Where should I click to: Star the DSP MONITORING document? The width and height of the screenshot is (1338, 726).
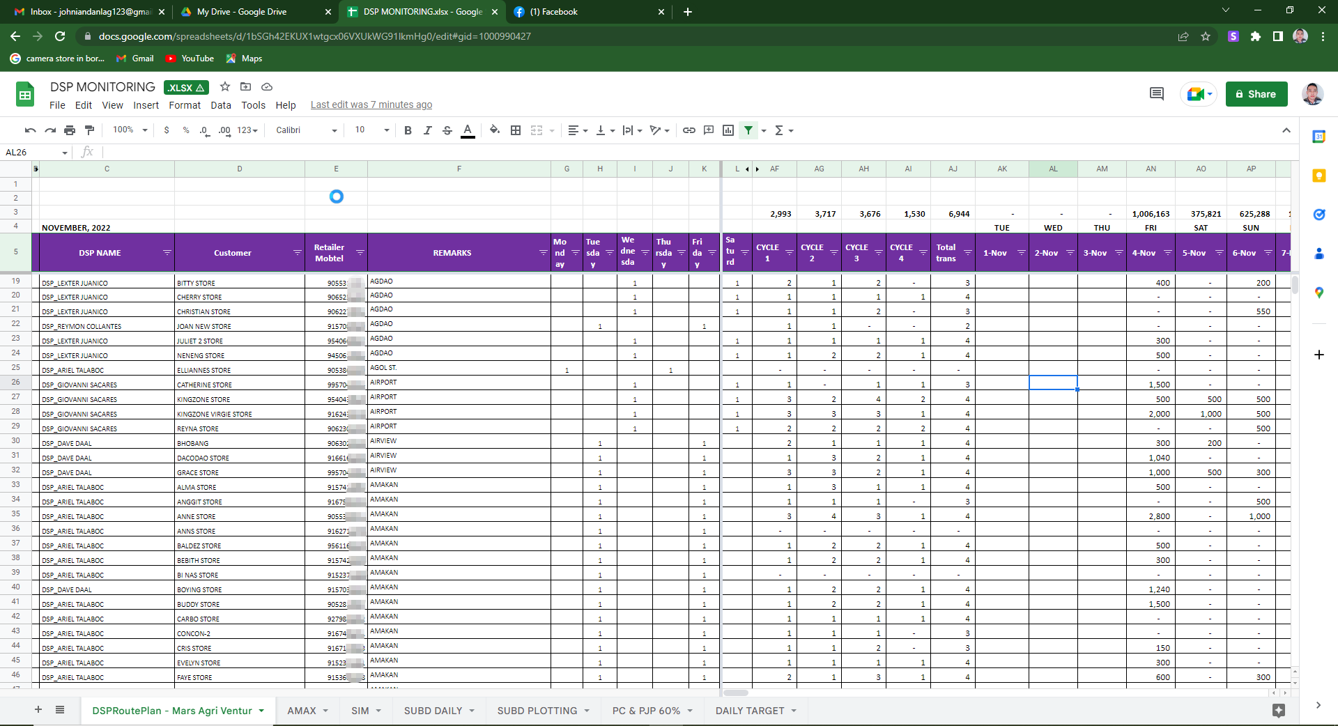[225, 87]
